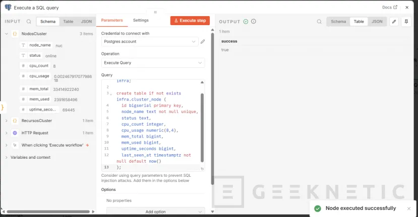Click the green check in the notification
The image size is (418, 217).
pyautogui.click(x=318, y=208)
